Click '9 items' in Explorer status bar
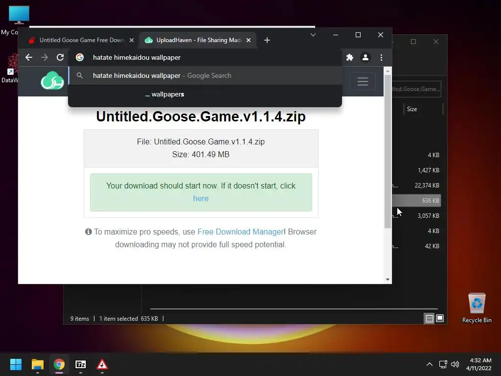The height and width of the screenshot is (376, 501). [x=80, y=319]
